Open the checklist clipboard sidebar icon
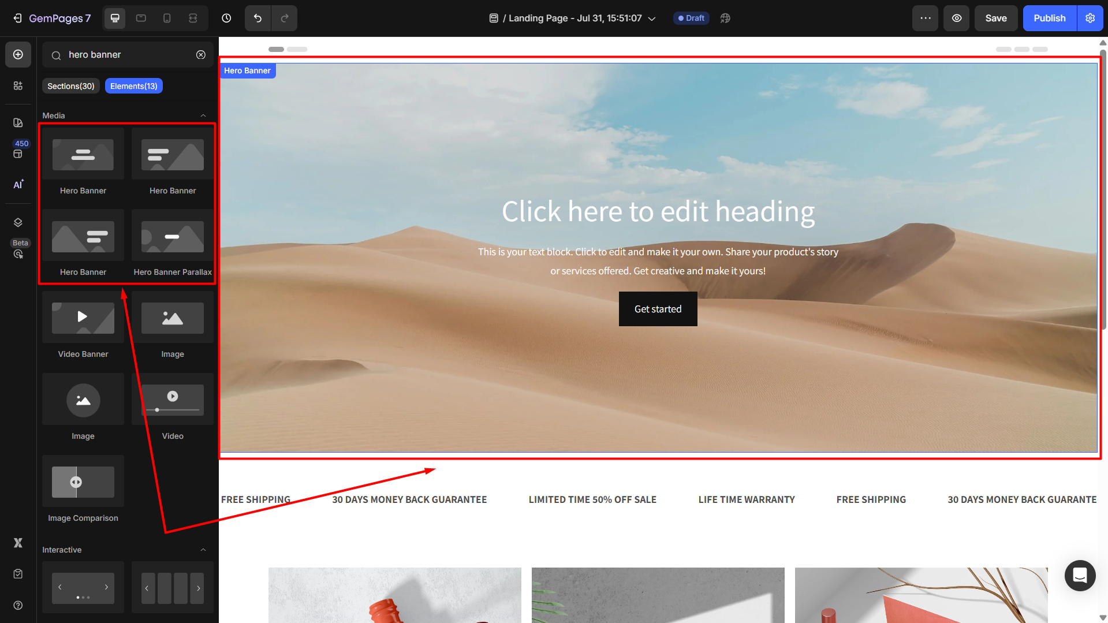 click(18, 574)
